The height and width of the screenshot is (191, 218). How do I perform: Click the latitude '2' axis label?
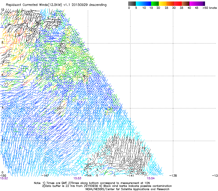2,140
